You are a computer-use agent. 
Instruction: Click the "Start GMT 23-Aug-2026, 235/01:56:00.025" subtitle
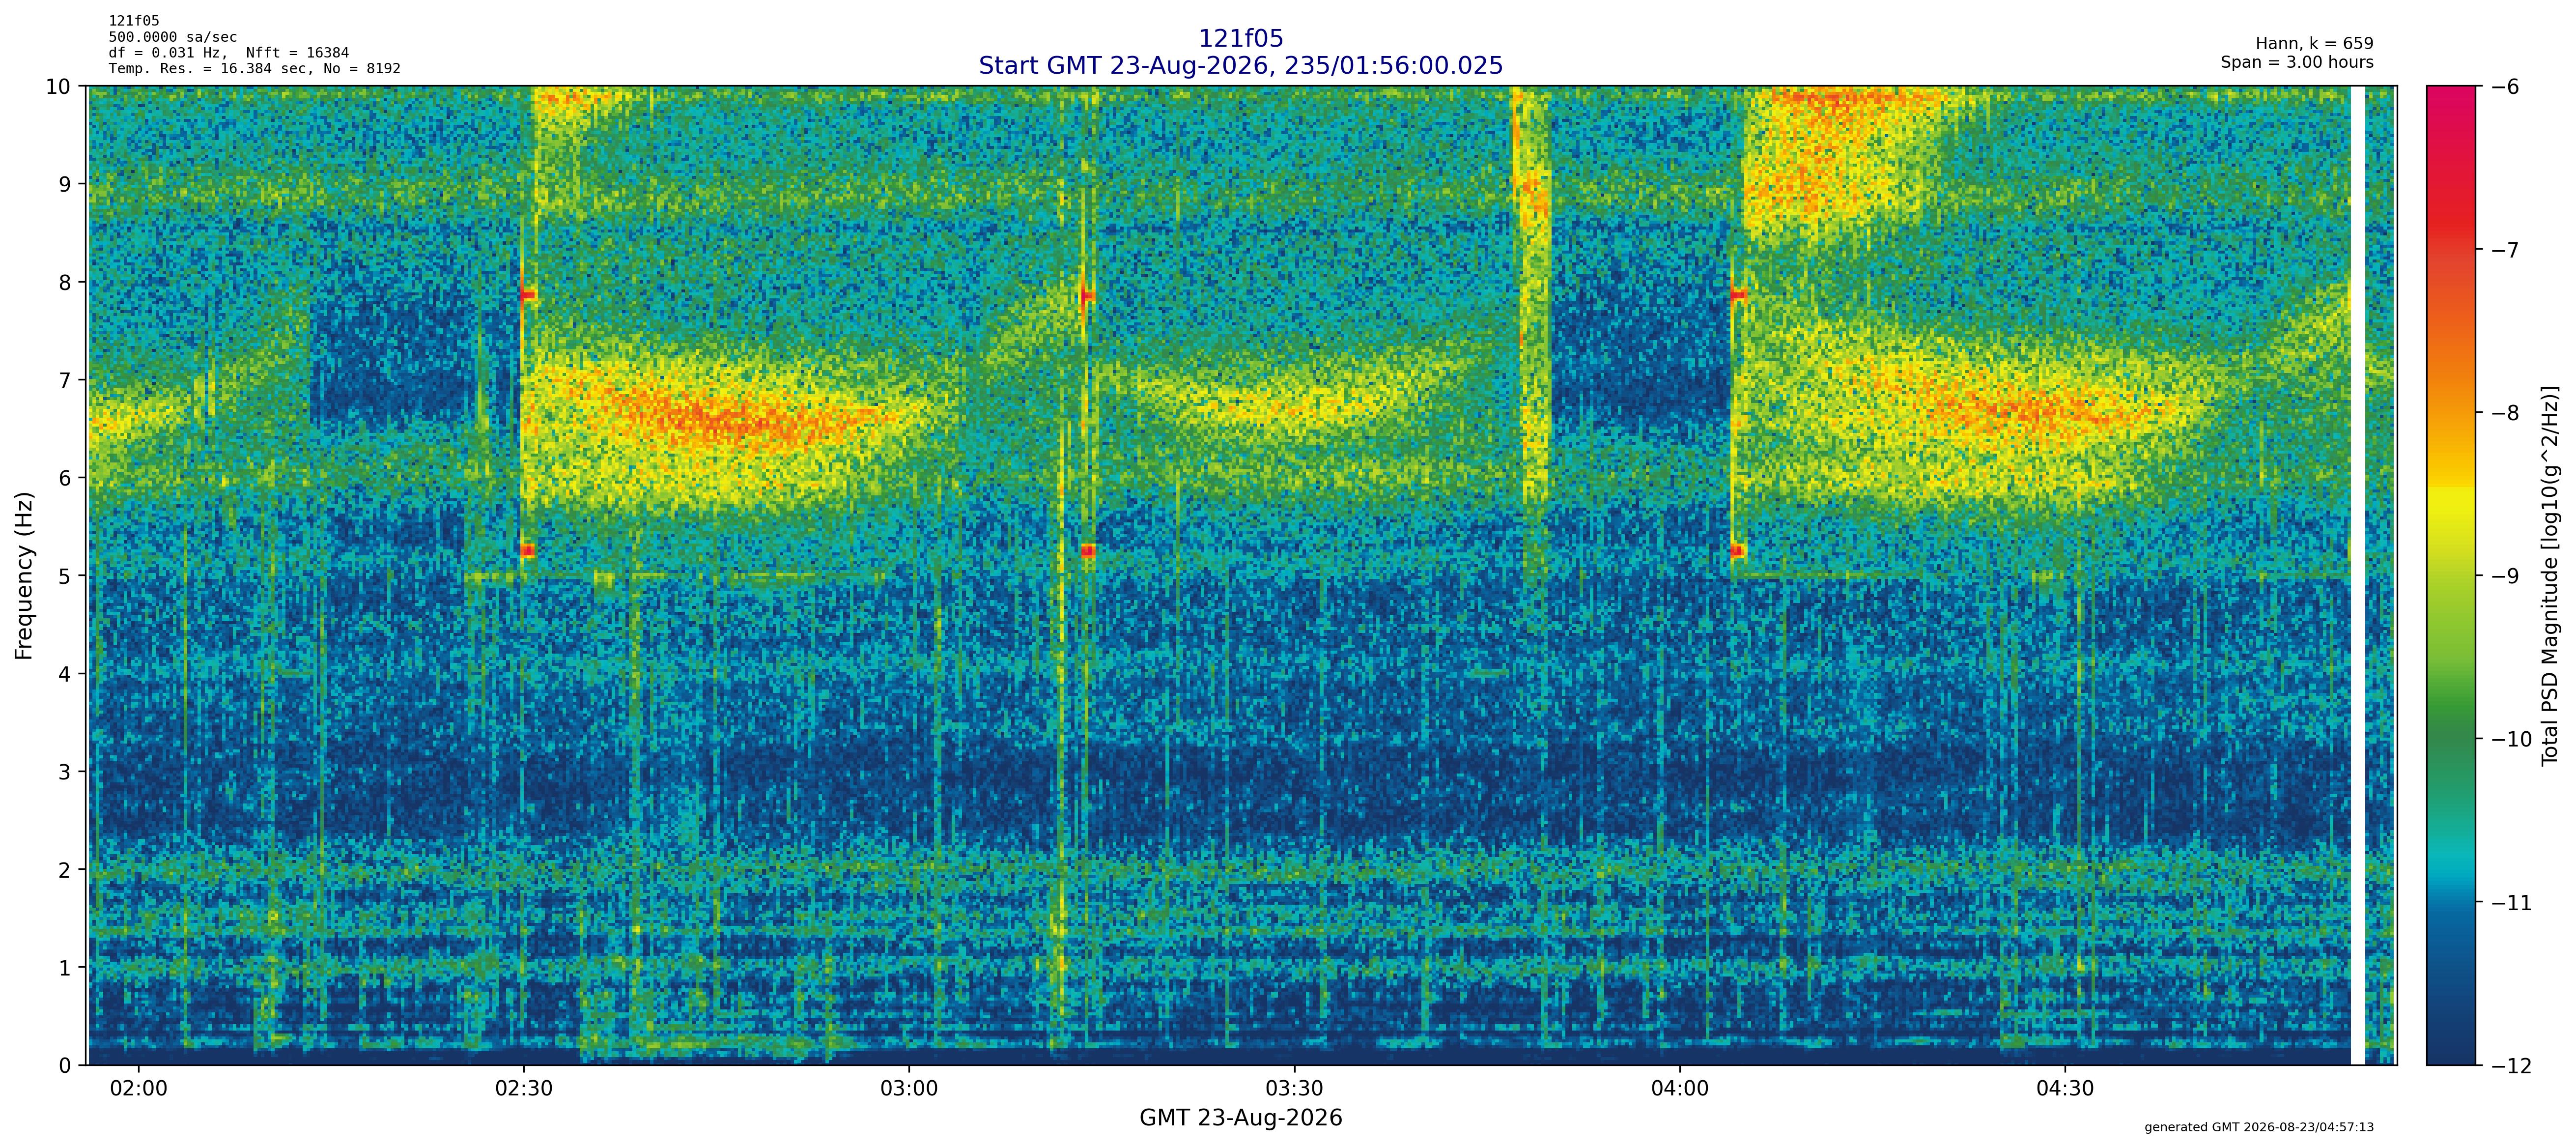(1240, 66)
